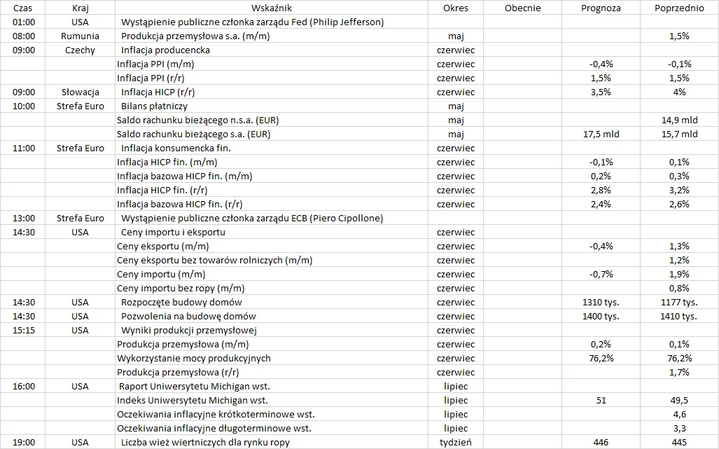Screen dimensions: 719x449
Task: Click the "Rozpoczęte budowy domów" indicator
Action: pyautogui.click(x=181, y=303)
